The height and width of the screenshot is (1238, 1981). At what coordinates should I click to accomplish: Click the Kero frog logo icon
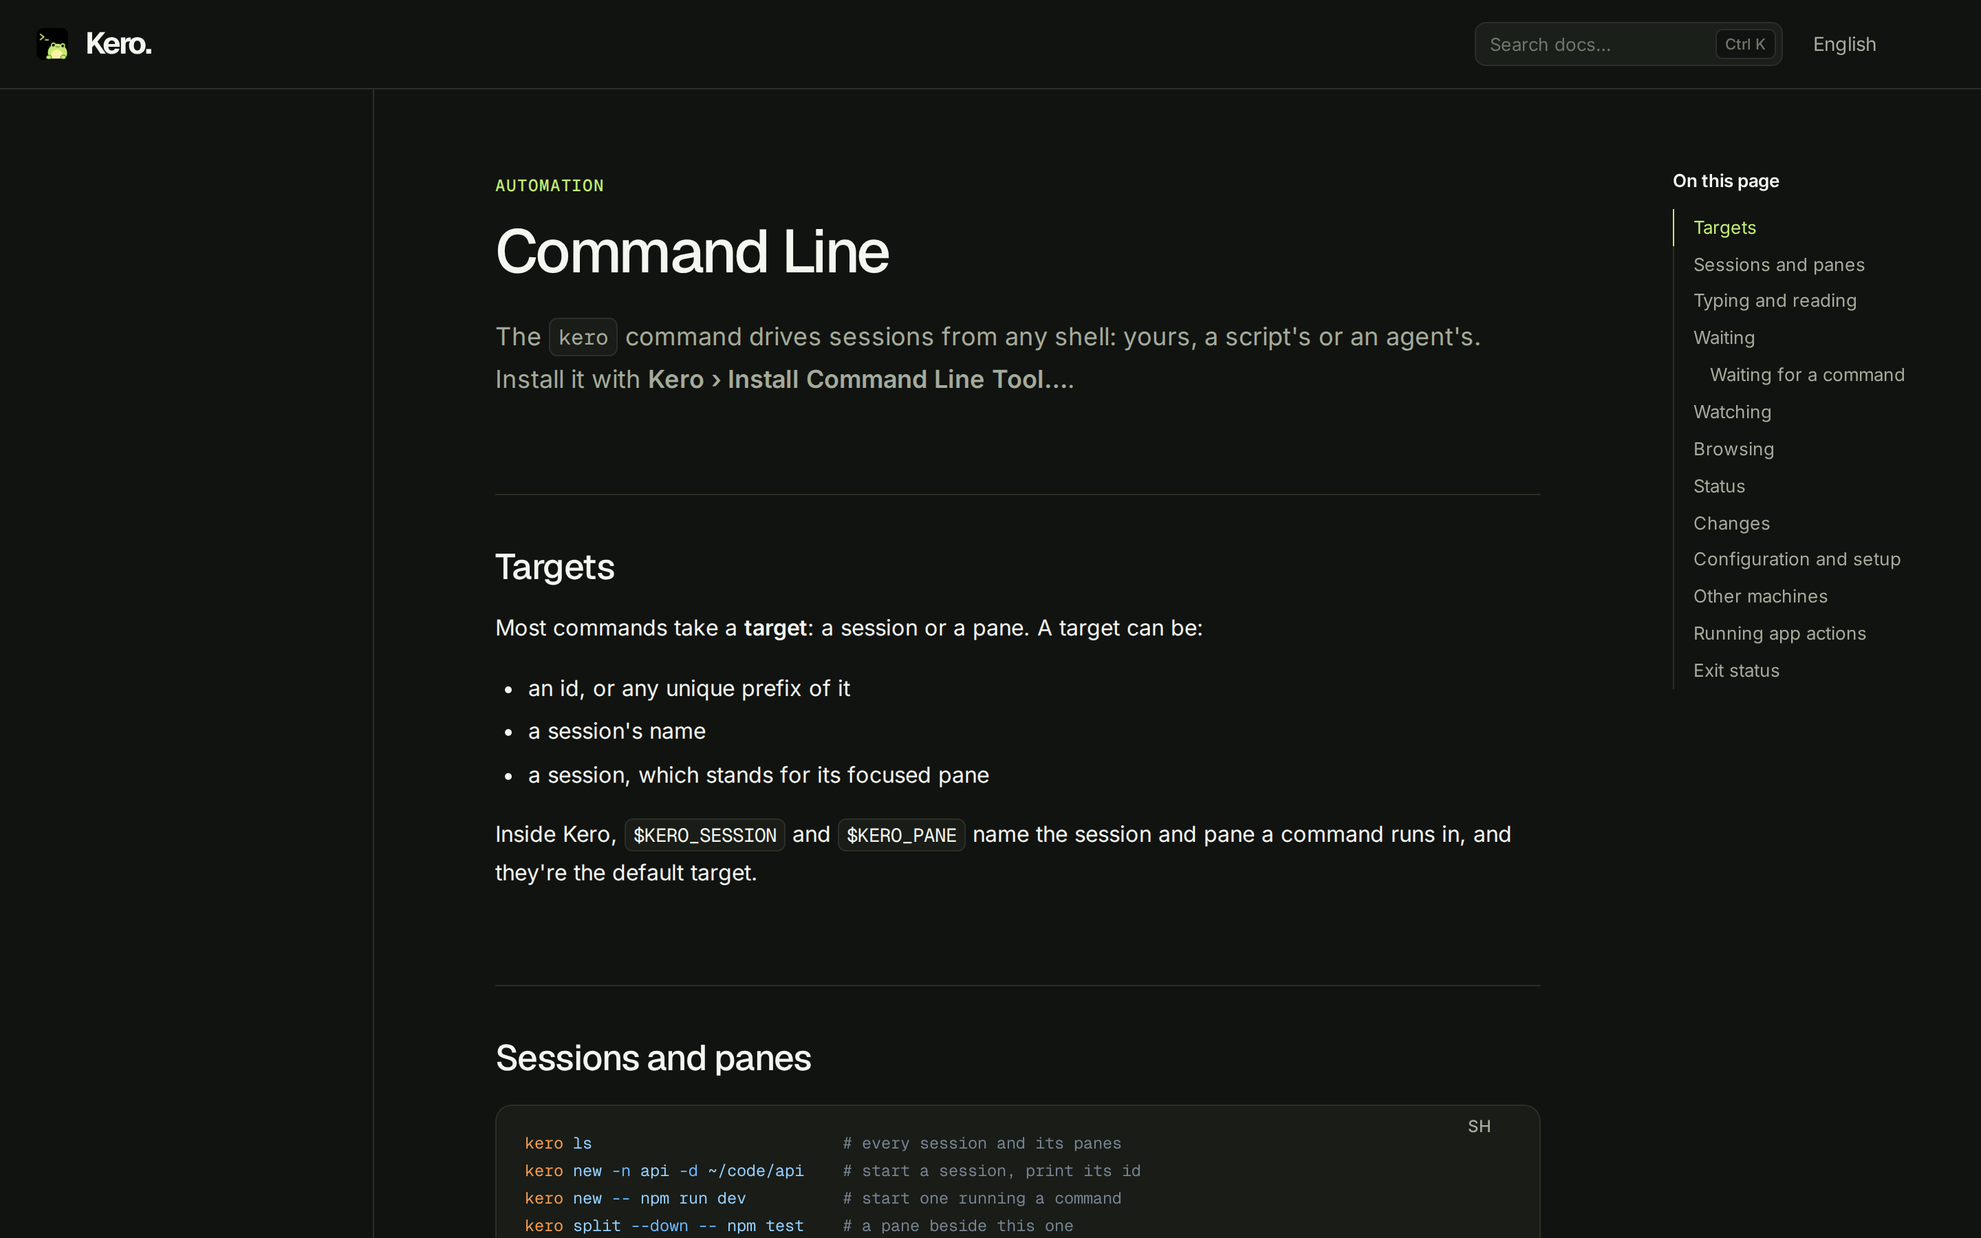[x=52, y=44]
